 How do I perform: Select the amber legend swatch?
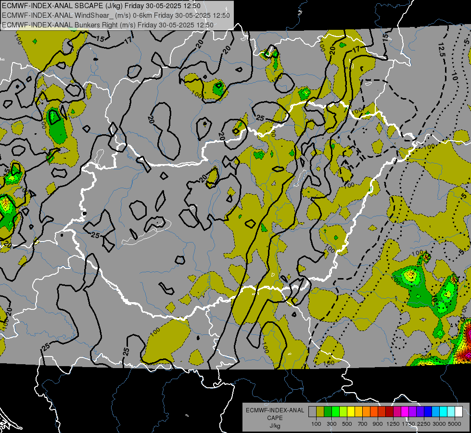(x=358, y=412)
